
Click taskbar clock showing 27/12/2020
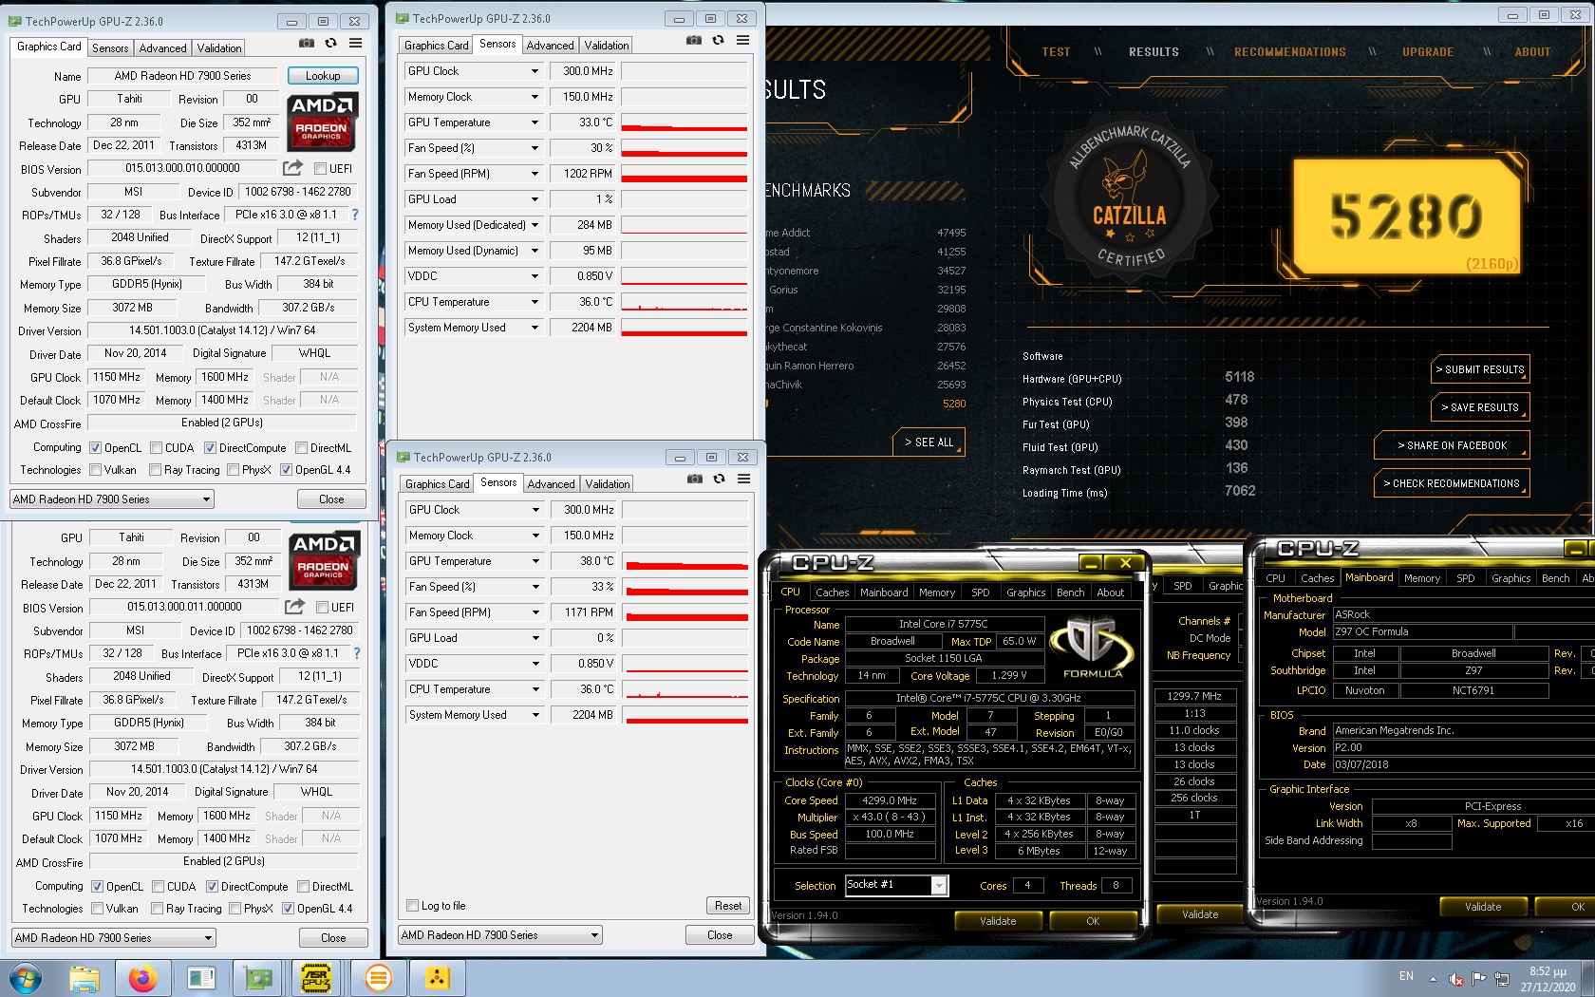1548,979
